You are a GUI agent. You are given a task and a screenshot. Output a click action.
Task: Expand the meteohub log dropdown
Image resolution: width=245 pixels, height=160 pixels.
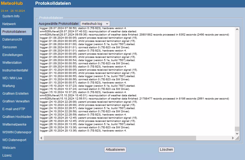[95, 24]
